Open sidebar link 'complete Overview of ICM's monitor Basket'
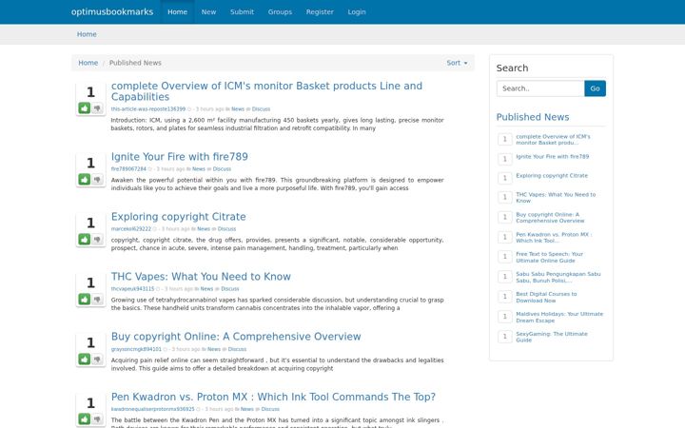This screenshot has width=685, height=428. pyautogui.click(x=553, y=139)
